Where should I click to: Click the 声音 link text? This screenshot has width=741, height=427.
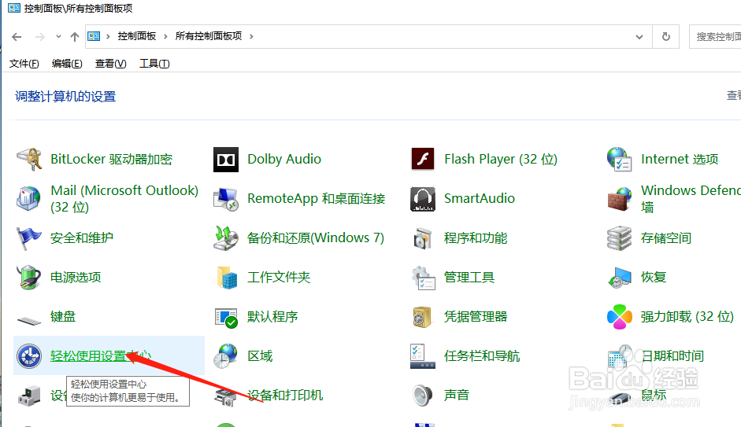point(457,395)
